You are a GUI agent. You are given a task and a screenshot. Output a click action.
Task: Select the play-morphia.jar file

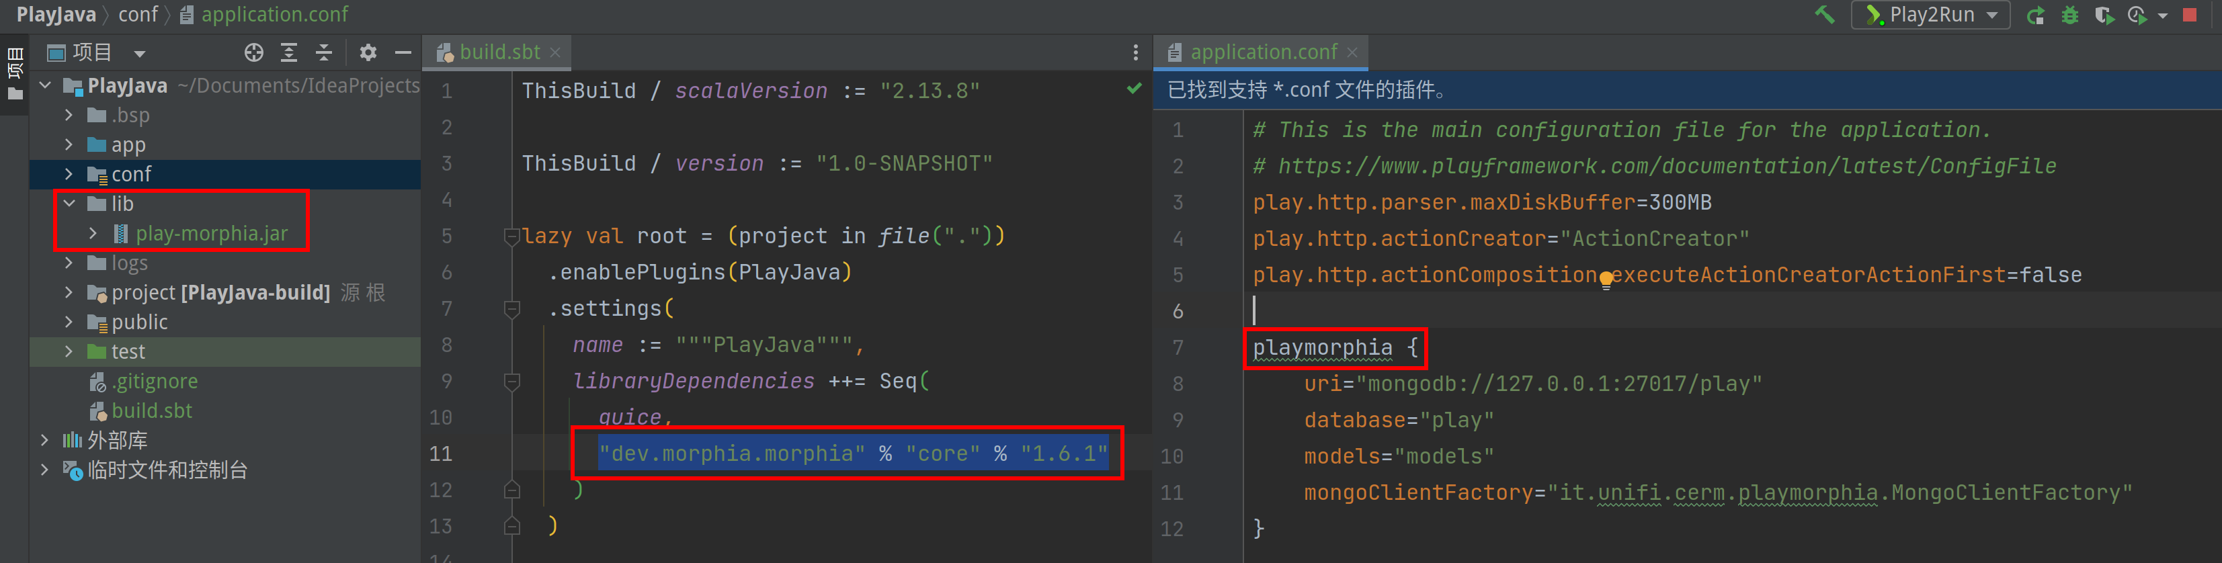tap(211, 232)
